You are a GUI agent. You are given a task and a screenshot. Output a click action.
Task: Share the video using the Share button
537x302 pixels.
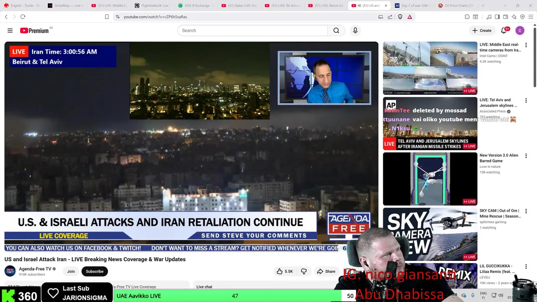[x=326, y=271]
